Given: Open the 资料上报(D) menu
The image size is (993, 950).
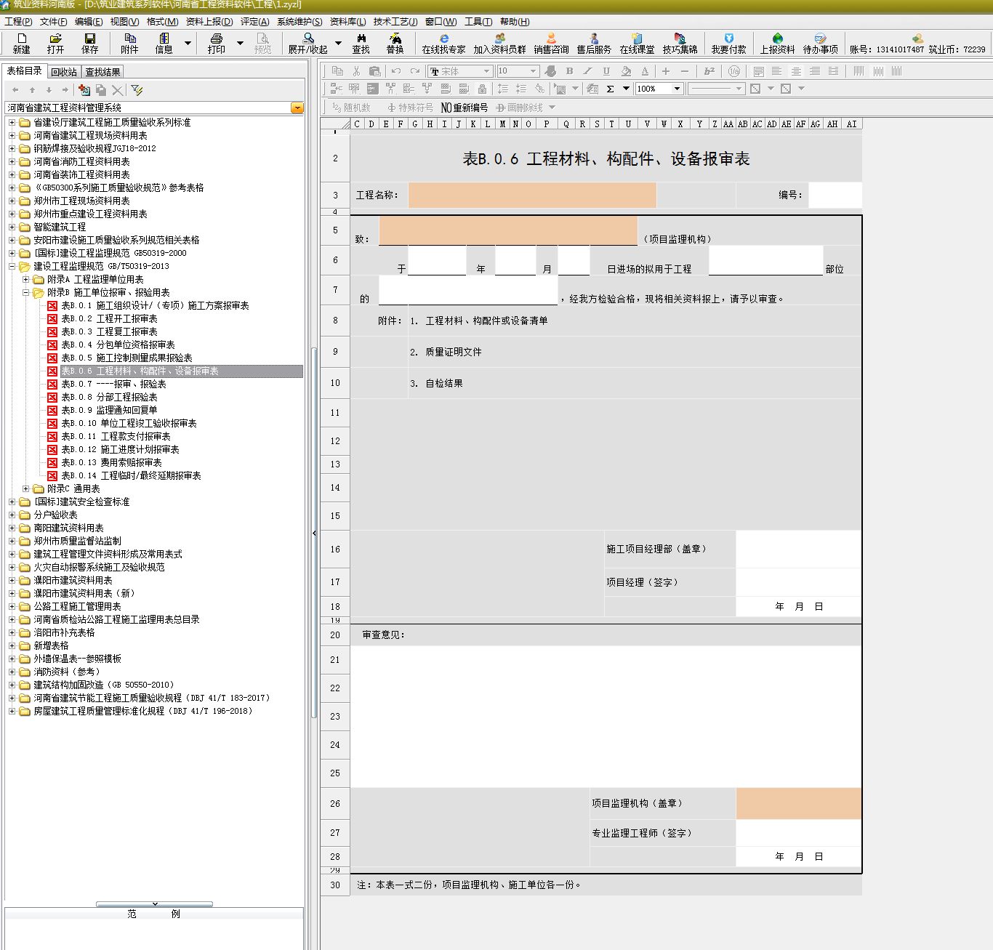Looking at the screenshot, I should [209, 22].
